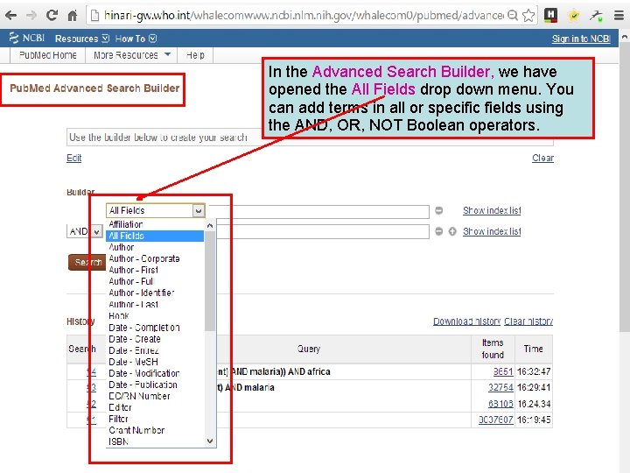The width and height of the screenshot is (630, 473).
Task: Select Date - Publication option
Action: pyautogui.click(x=156, y=385)
